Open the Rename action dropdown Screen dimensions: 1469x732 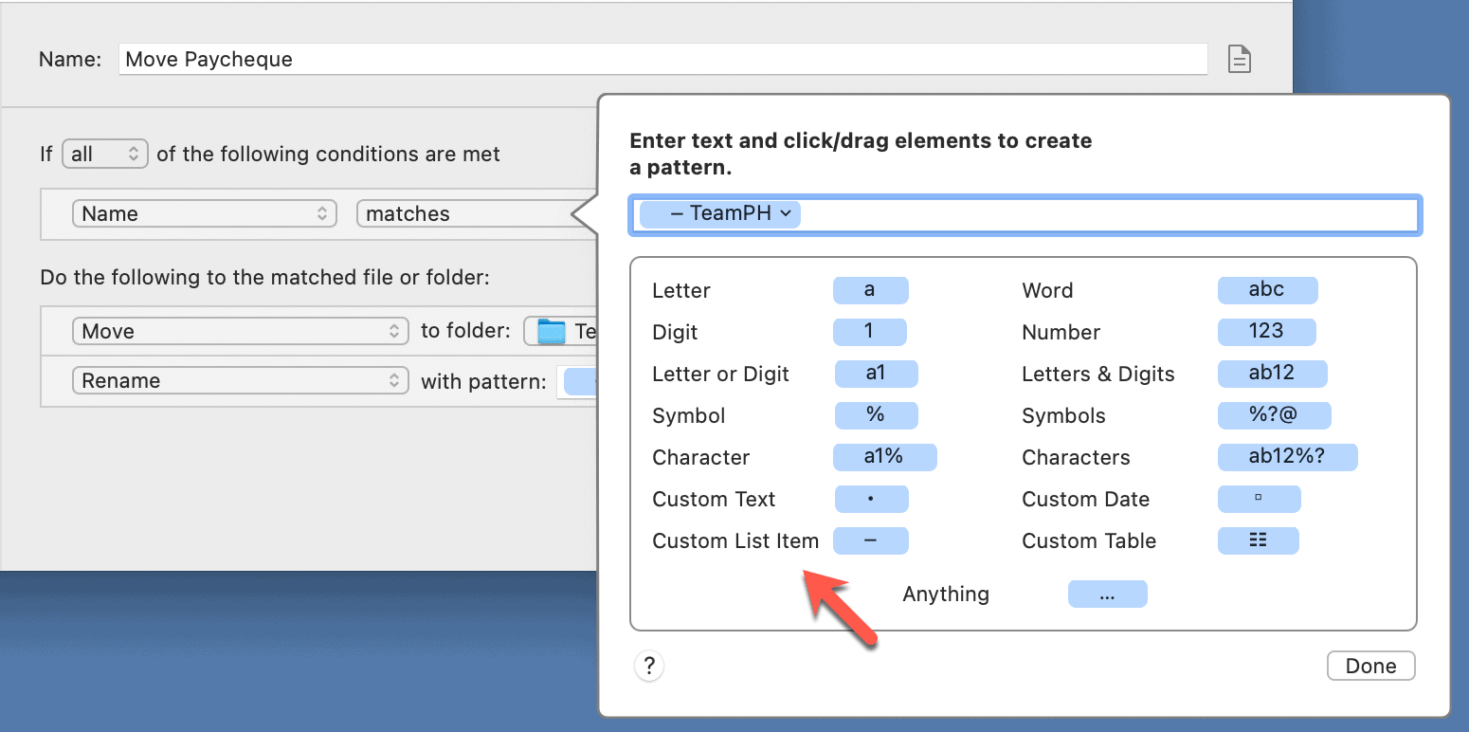coord(241,381)
